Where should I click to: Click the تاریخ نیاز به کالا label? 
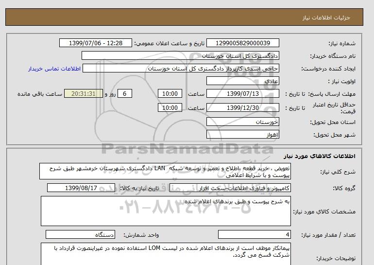139,188
